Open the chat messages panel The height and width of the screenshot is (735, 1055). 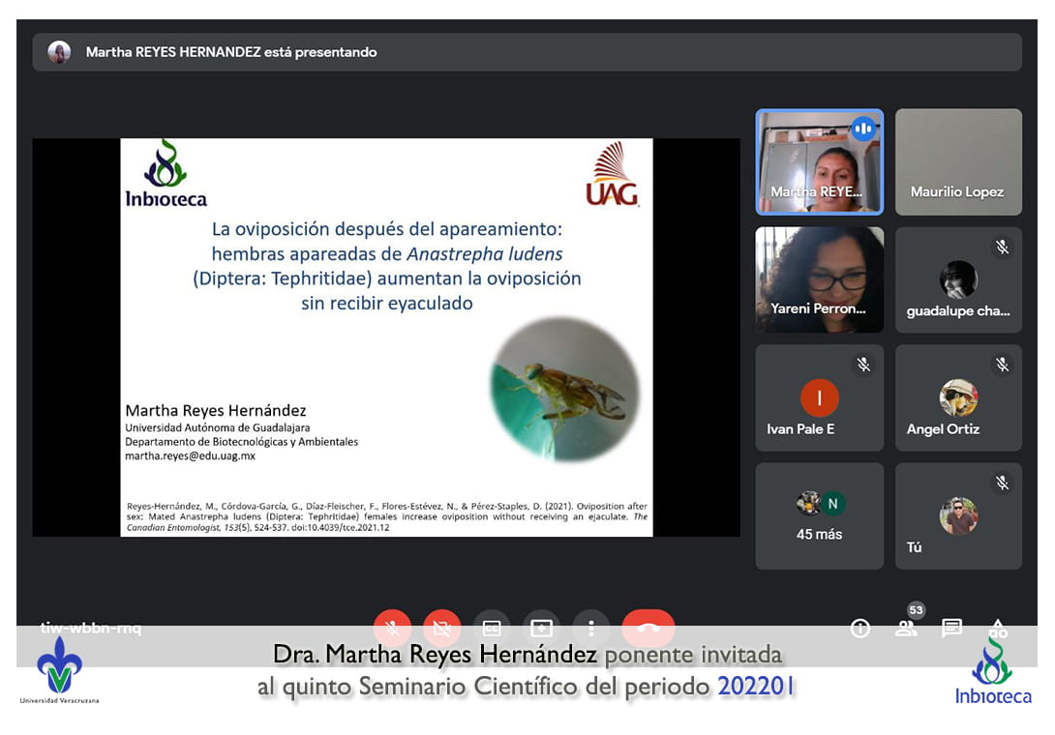tap(951, 629)
